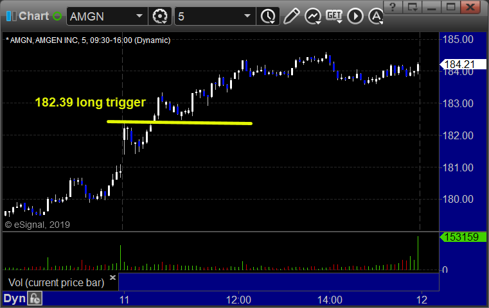Click the Chart window icon

click(11, 16)
